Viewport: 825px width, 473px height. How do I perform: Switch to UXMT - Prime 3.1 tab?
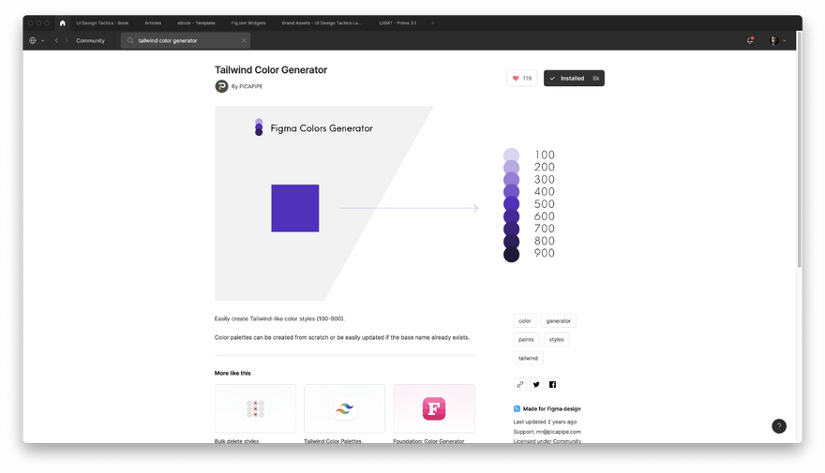[x=397, y=23]
